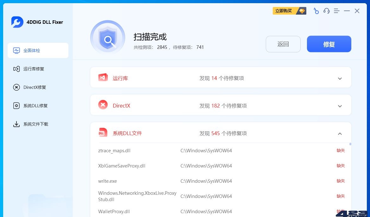370x217 pixels.
Task: Open the headset support icon
Action: pos(326,11)
